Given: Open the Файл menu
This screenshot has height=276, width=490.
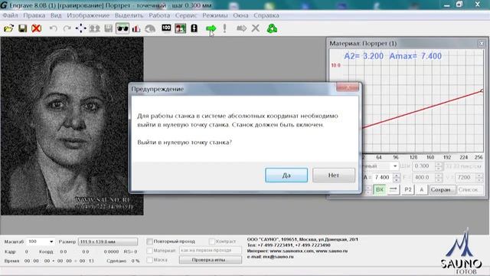Looking at the screenshot, I should coord(10,15).
